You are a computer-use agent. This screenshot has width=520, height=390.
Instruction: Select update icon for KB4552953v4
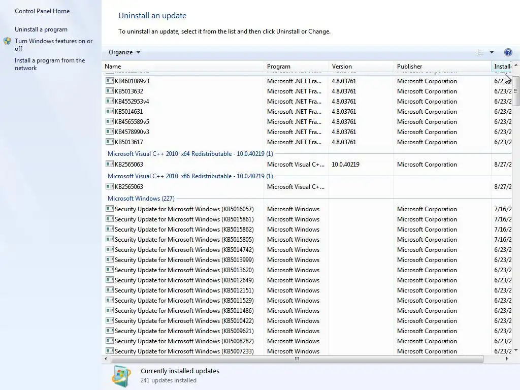click(x=110, y=101)
